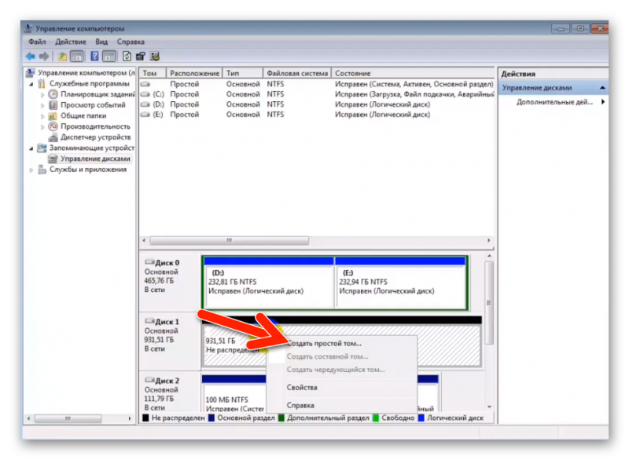Click the right arrow of volume list scrollbar
This screenshot has width=629, height=460.
tap(488, 241)
